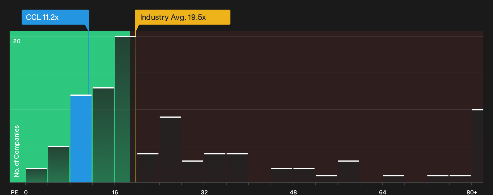Click the CCL 11.2x label
This screenshot has height=195, width=493.
55,17
